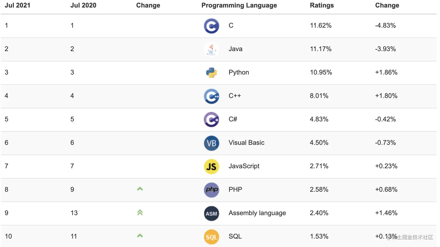This screenshot has width=440, height=247.
Task: Open the Assembly language name text
Action: point(257,213)
